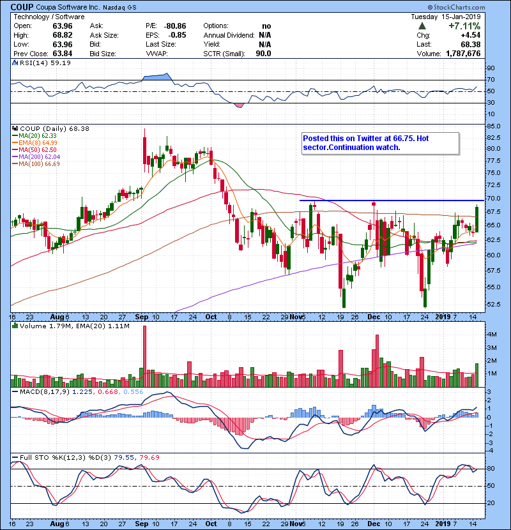
Task: Click the MA(200) 62.04 legend entry
Action: [x=36, y=157]
